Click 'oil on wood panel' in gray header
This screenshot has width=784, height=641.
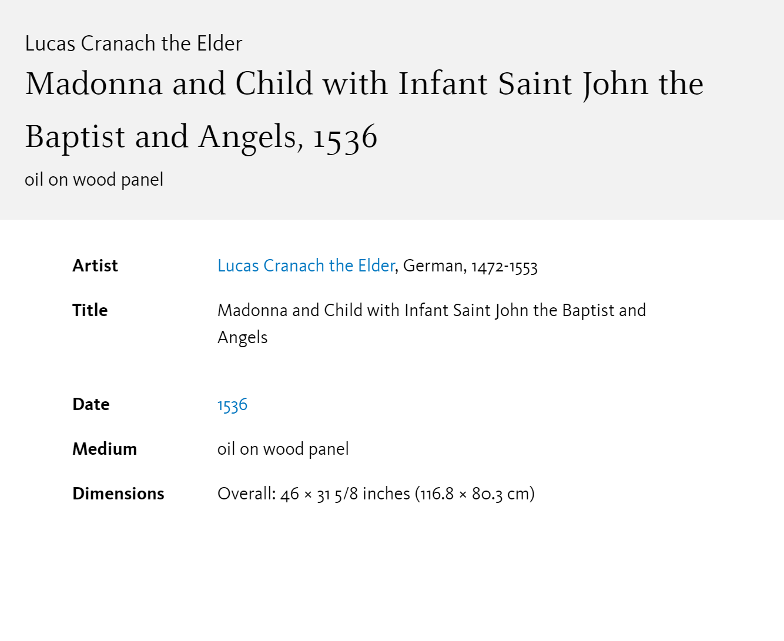pos(94,180)
